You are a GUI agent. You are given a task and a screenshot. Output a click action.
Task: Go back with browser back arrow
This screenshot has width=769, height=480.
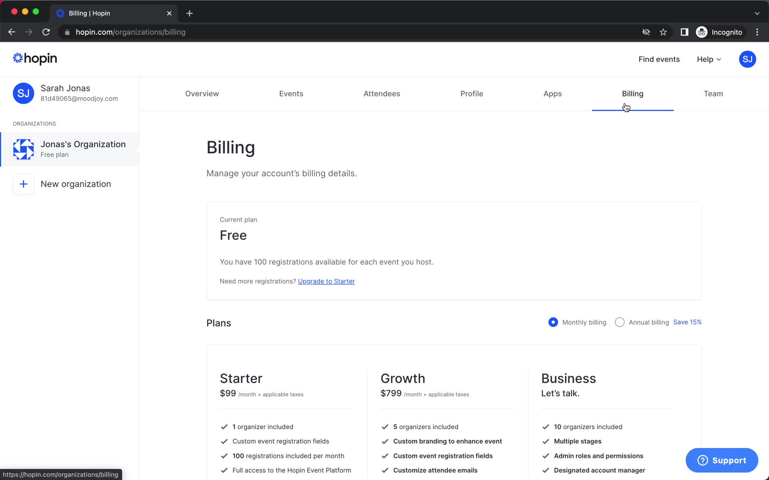pyautogui.click(x=12, y=32)
